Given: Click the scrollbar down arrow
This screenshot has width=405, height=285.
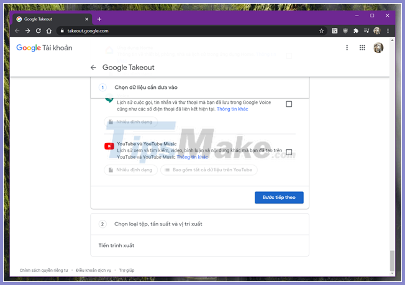Looking at the screenshot, I should [392, 274].
